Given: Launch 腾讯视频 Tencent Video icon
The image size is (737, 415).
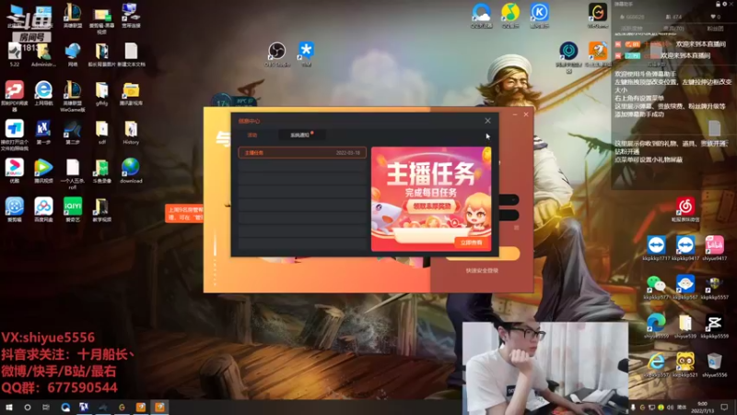Looking at the screenshot, I should tap(43, 170).
